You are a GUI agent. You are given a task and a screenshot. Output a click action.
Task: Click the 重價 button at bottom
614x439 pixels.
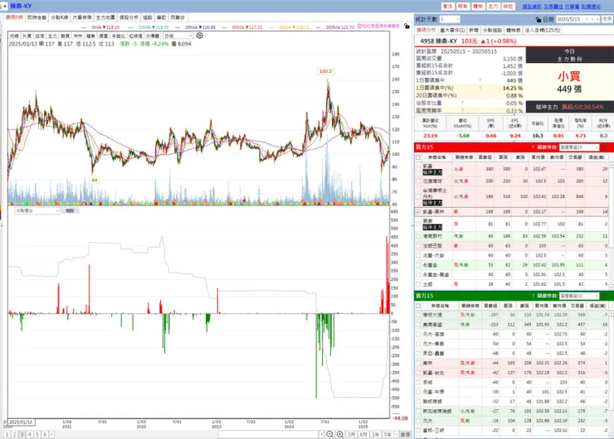point(405,434)
